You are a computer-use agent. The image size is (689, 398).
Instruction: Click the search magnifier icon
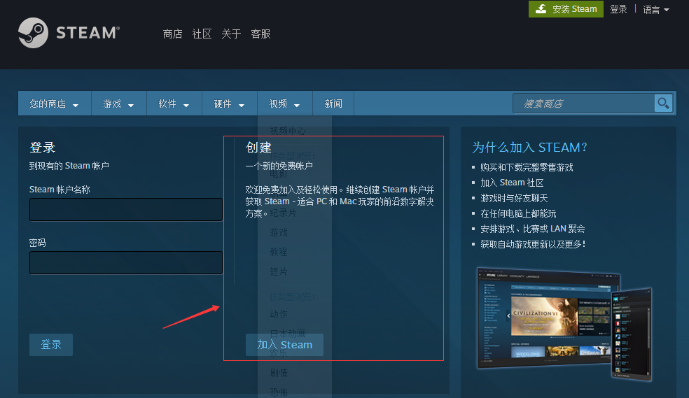(663, 104)
